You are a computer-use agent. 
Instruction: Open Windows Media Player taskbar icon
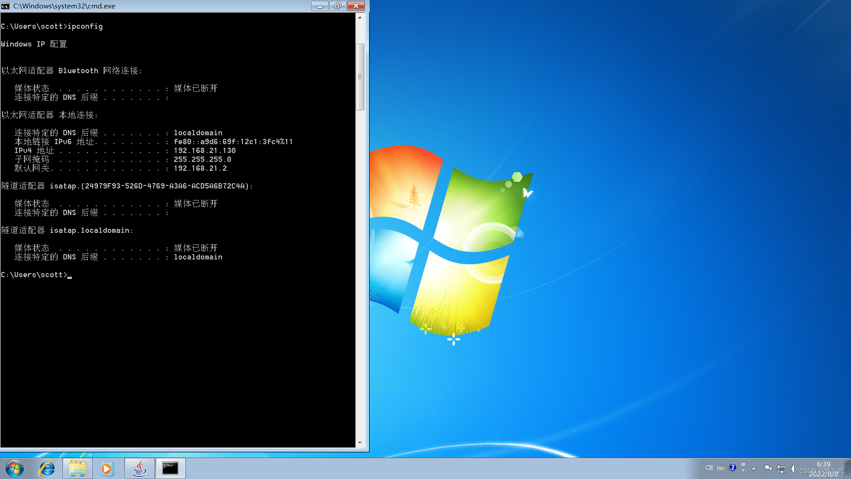(107, 468)
